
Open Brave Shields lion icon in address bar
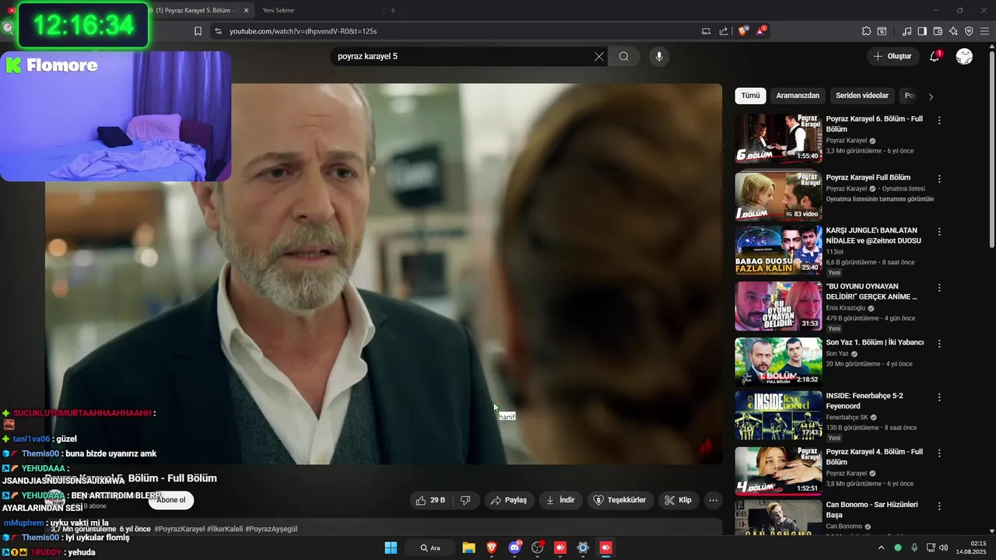[742, 31]
